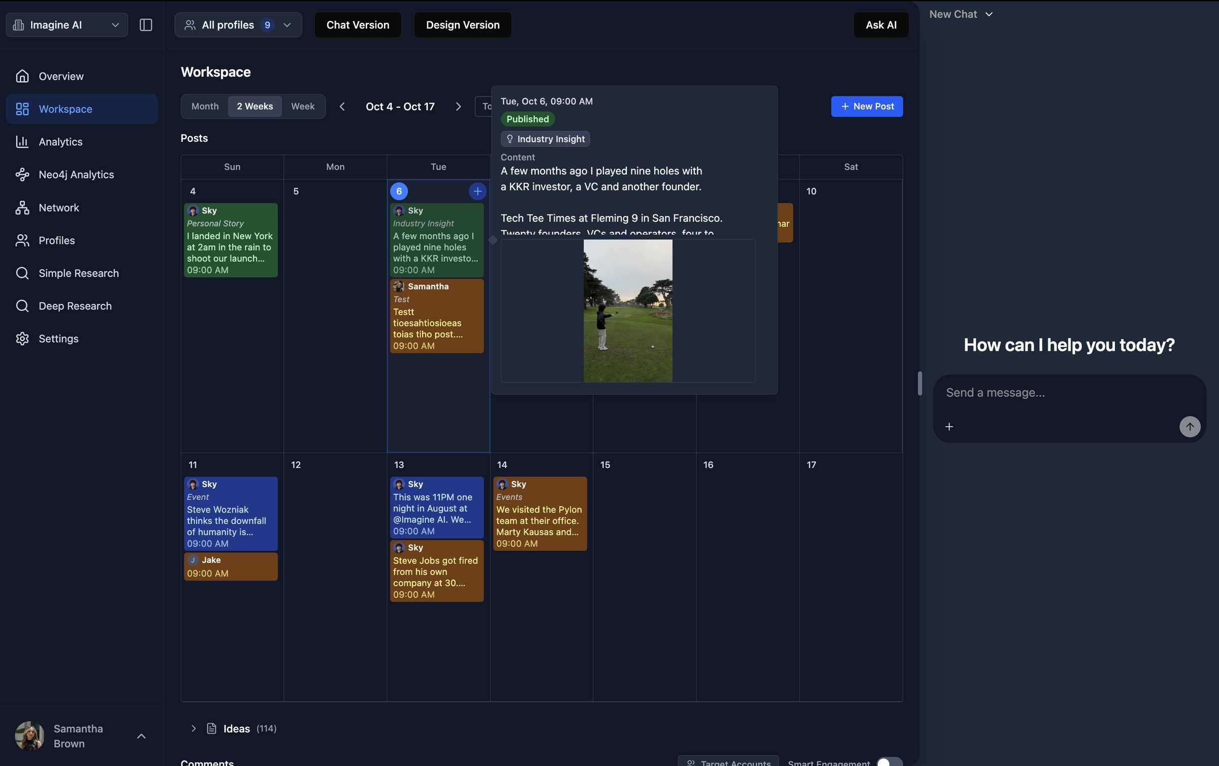This screenshot has height=766, width=1219.
Task: Click the Ask AI button
Action: pos(881,25)
